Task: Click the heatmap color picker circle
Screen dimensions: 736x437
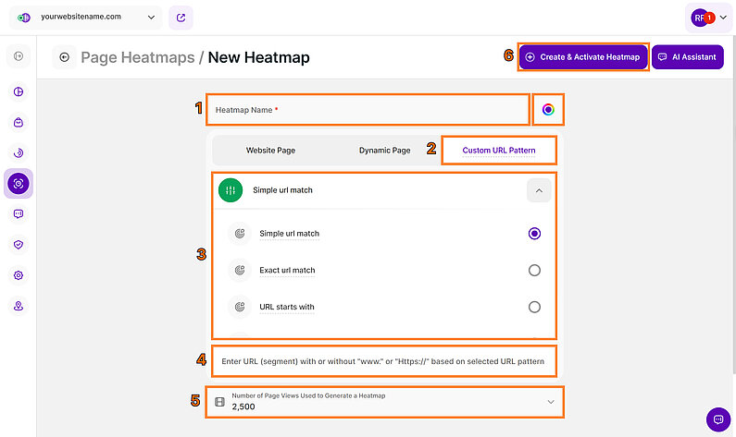Action: coord(548,110)
